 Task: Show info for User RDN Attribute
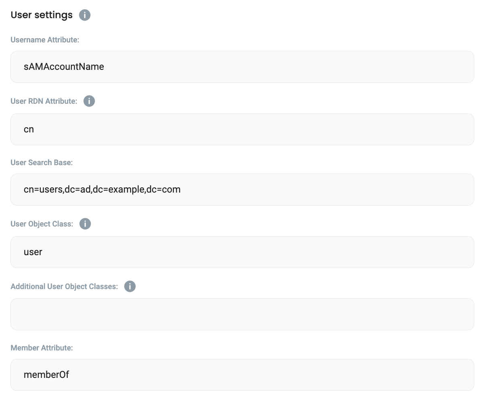coord(89,101)
